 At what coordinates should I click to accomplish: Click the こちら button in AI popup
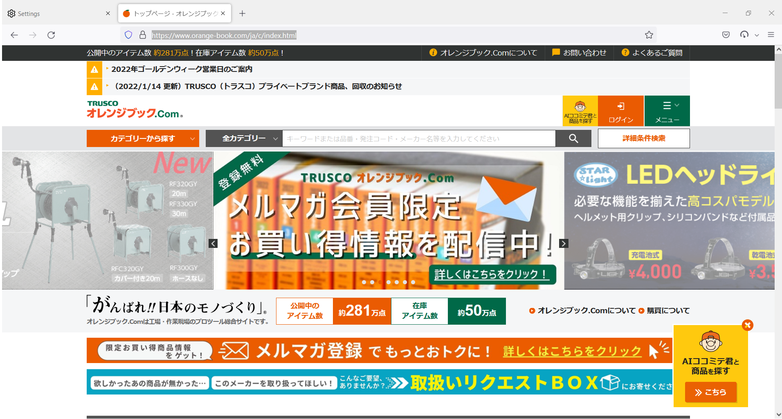point(711,392)
